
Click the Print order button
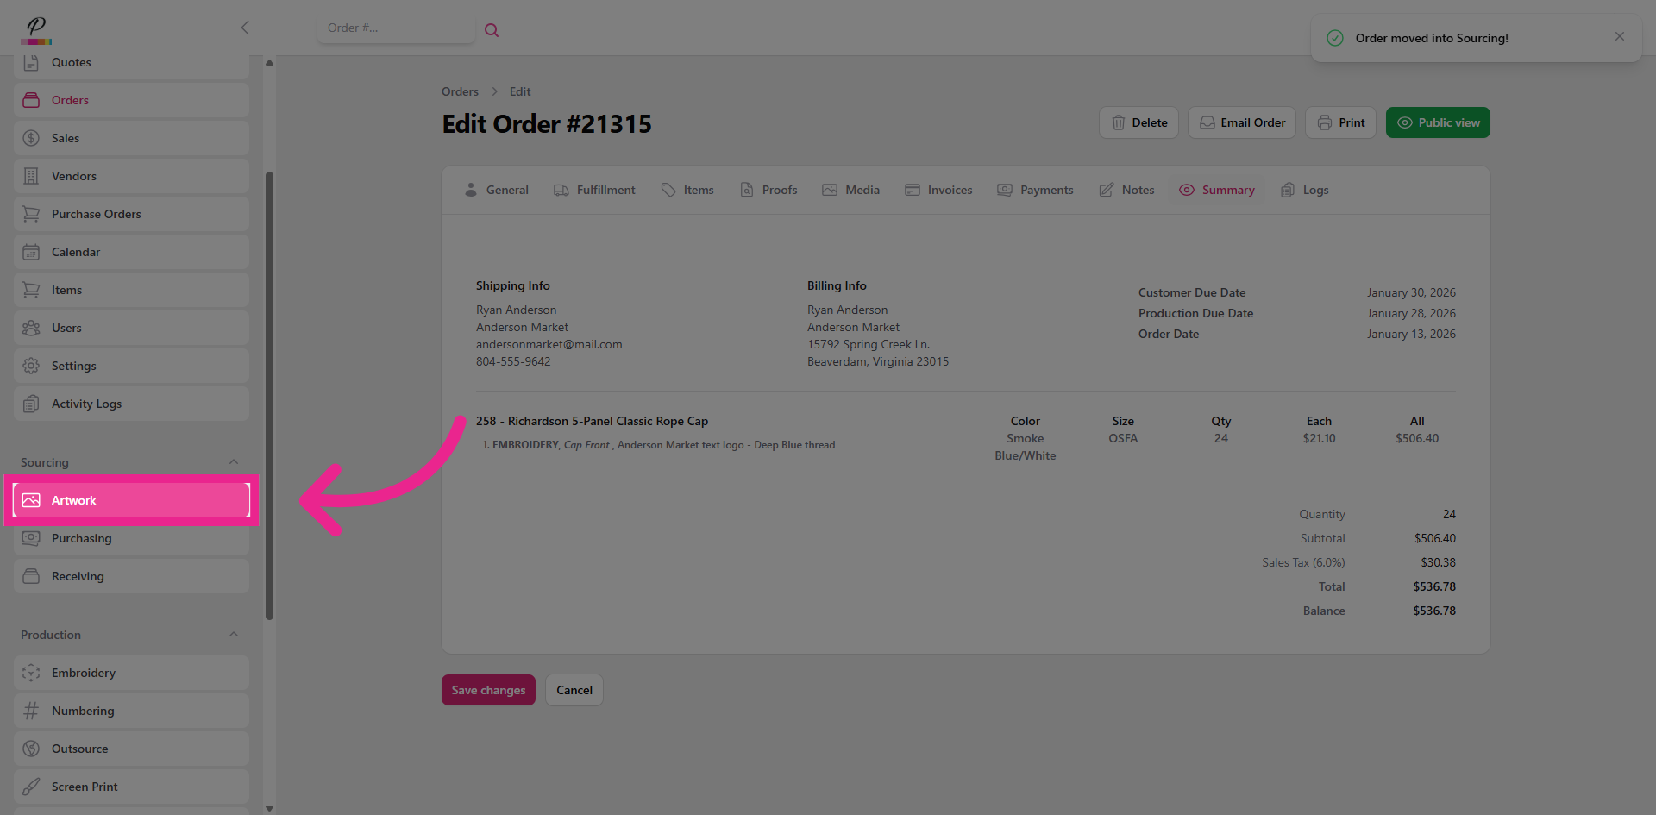(1340, 122)
